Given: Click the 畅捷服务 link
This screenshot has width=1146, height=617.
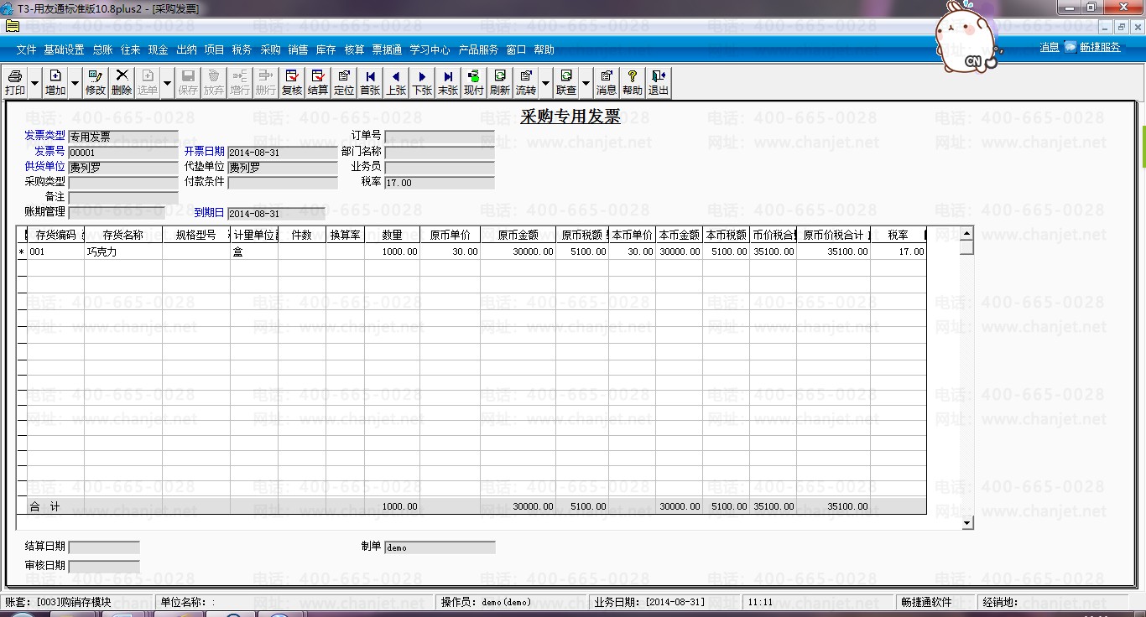Looking at the screenshot, I should coord(1100,47).
